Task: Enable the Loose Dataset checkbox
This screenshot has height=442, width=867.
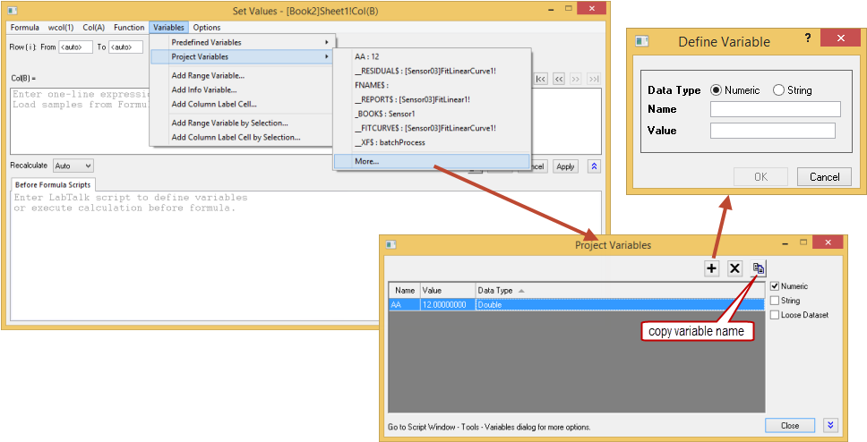Action: (x=775, y=315)
